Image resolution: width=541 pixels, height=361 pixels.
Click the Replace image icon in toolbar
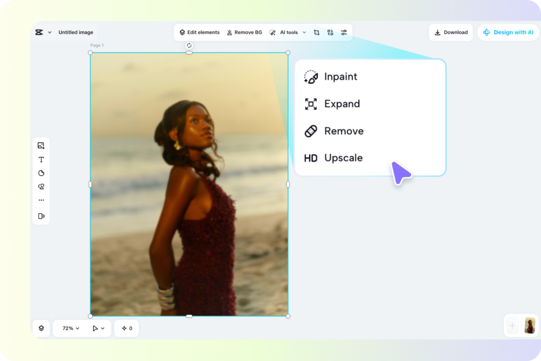click(330, 32)
